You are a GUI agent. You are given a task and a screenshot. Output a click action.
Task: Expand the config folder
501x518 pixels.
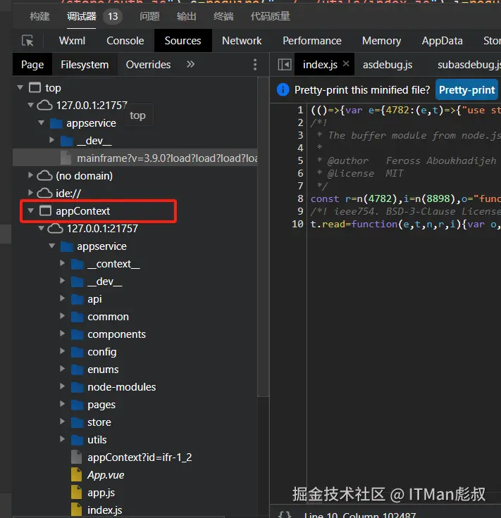click(x=62, y=350)
